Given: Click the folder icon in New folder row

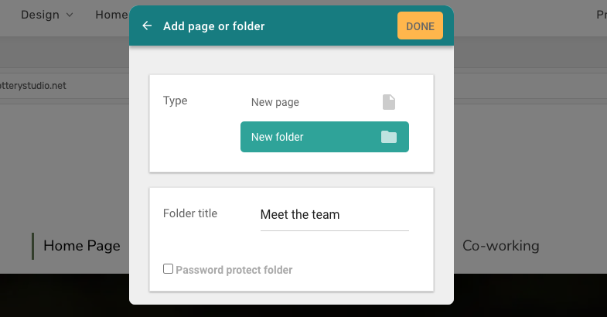Looking at the screenshot, I should (389, 137).
